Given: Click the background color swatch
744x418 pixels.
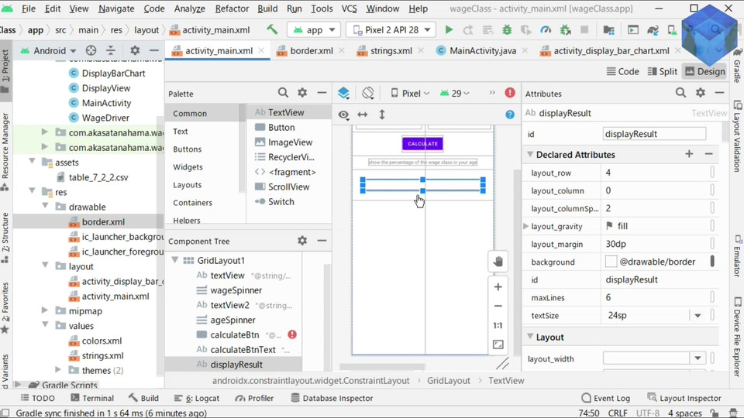Looking at the screenshot, I should (611, 262).
